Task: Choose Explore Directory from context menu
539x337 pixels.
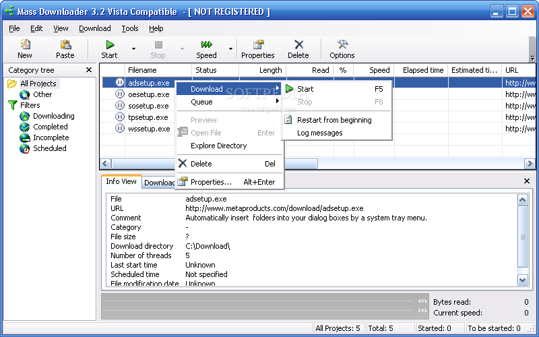Action: [218, 146]
